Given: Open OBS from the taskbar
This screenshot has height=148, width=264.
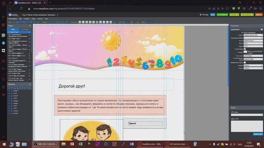Looking at the screenshot, I should (45, 144).
